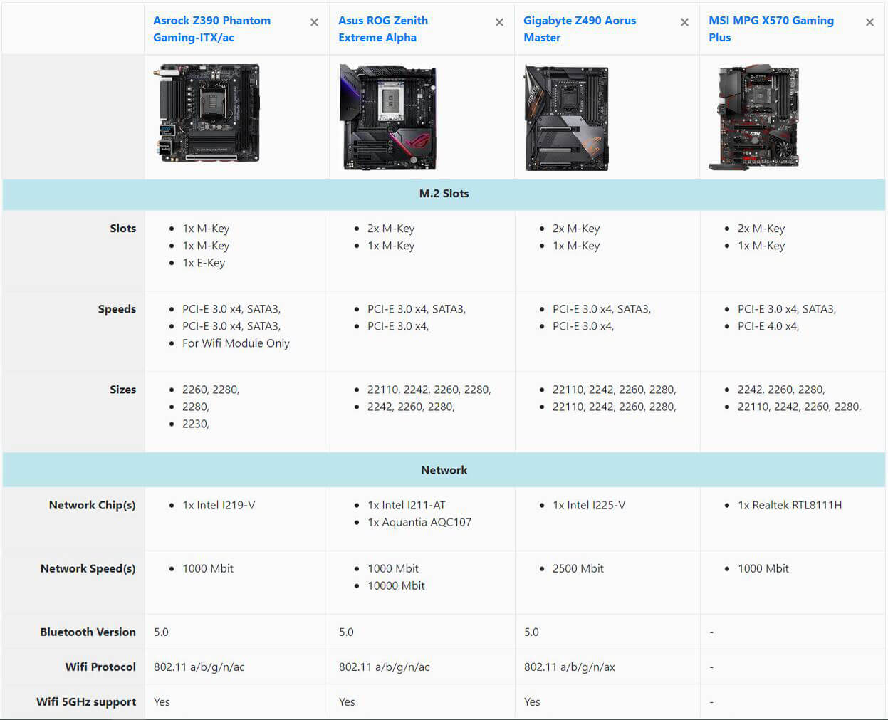Screen dimensions: 888x720
Task: Remove Asus ROG Zenith Extreme Alpha column
Action: pos(499,23)
